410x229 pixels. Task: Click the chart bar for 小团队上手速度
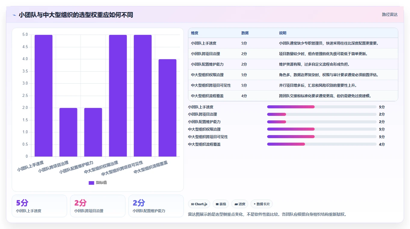click(x=44, y=96)
